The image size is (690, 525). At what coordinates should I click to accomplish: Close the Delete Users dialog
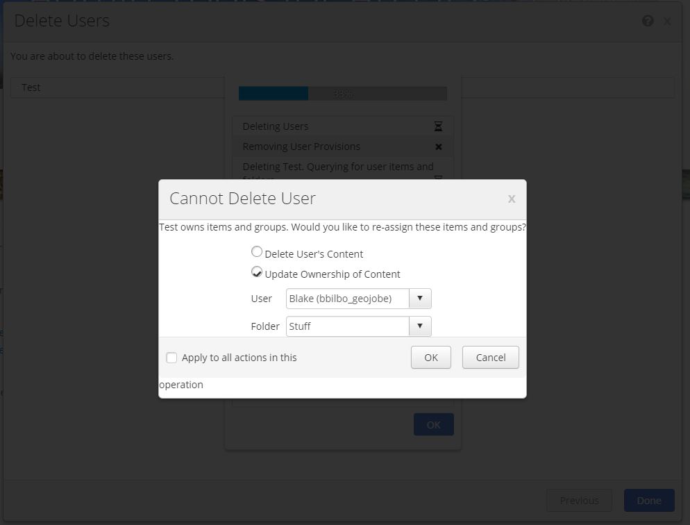coord(667,22)
